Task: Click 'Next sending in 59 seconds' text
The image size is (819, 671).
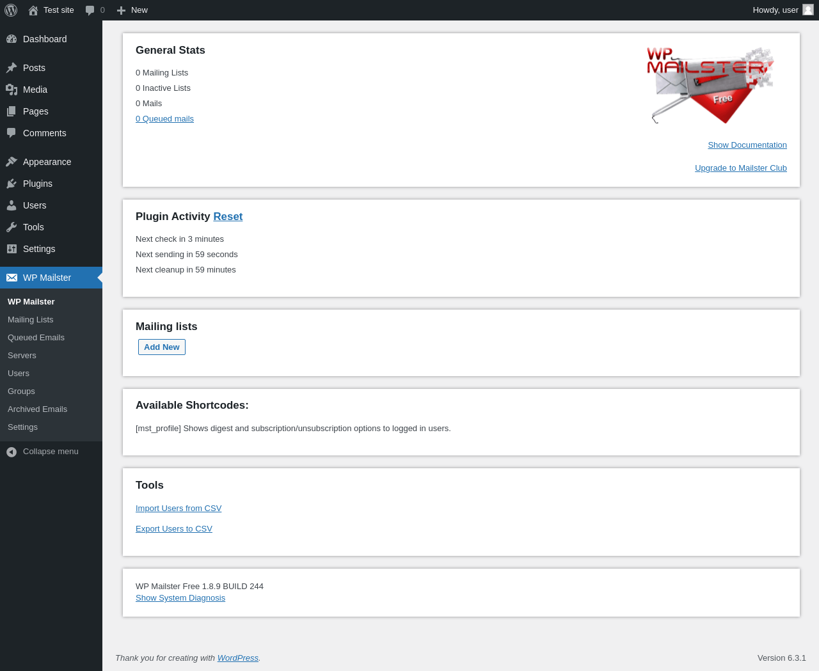Action: click(187, 255)
